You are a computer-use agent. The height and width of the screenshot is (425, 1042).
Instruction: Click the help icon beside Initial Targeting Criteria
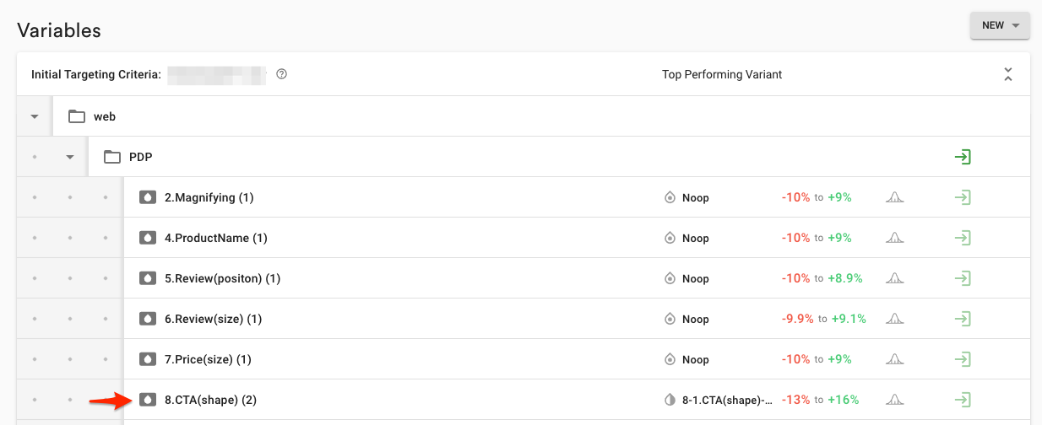pos(282,74)
